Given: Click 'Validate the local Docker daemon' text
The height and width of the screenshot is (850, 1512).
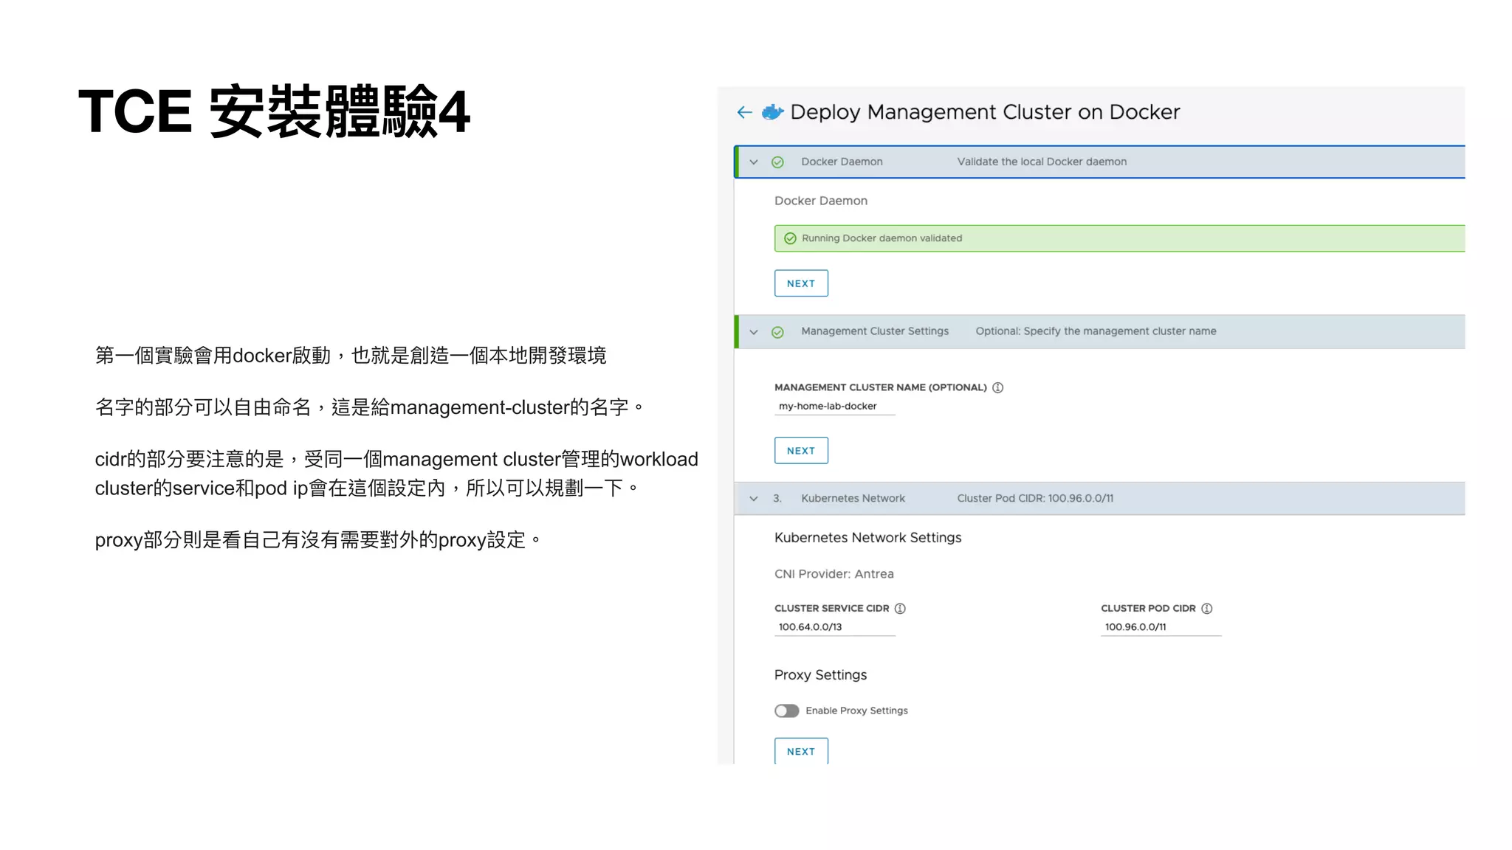Looking at the screenshot, I should [x=1042, y=162].
